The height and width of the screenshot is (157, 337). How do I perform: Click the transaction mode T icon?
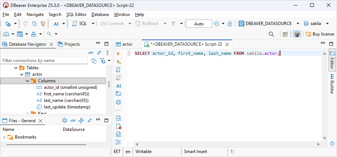pos(174,24)
